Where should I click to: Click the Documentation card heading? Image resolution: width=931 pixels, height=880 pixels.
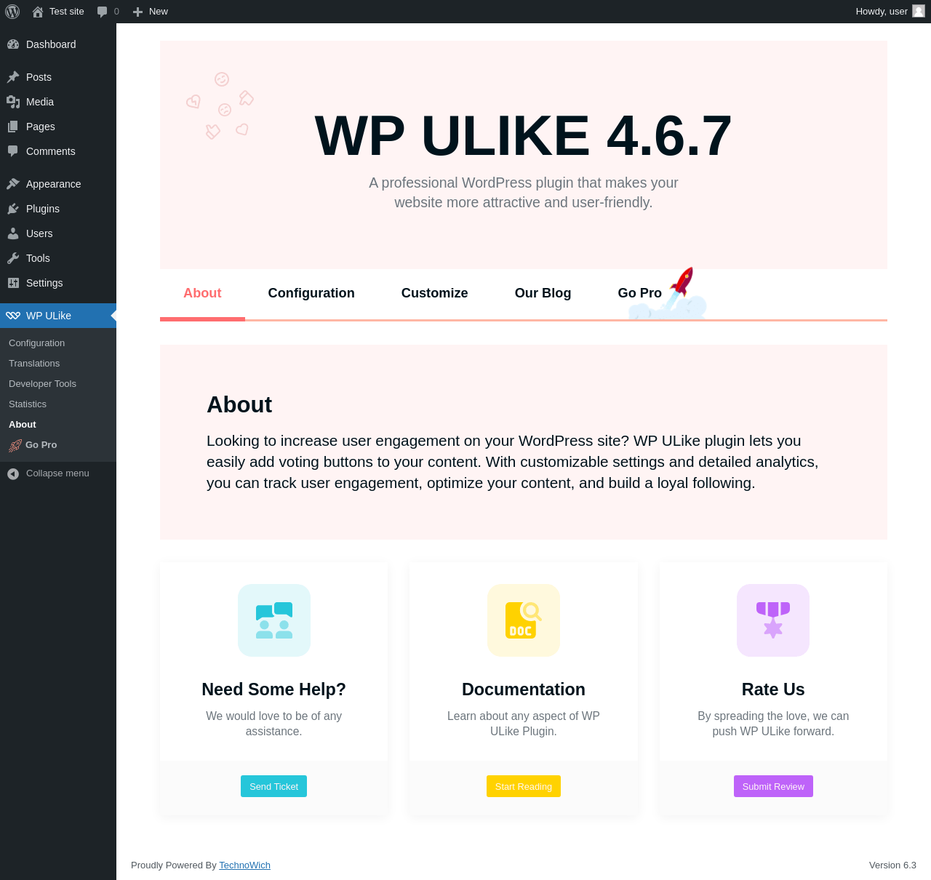point(524,689)
